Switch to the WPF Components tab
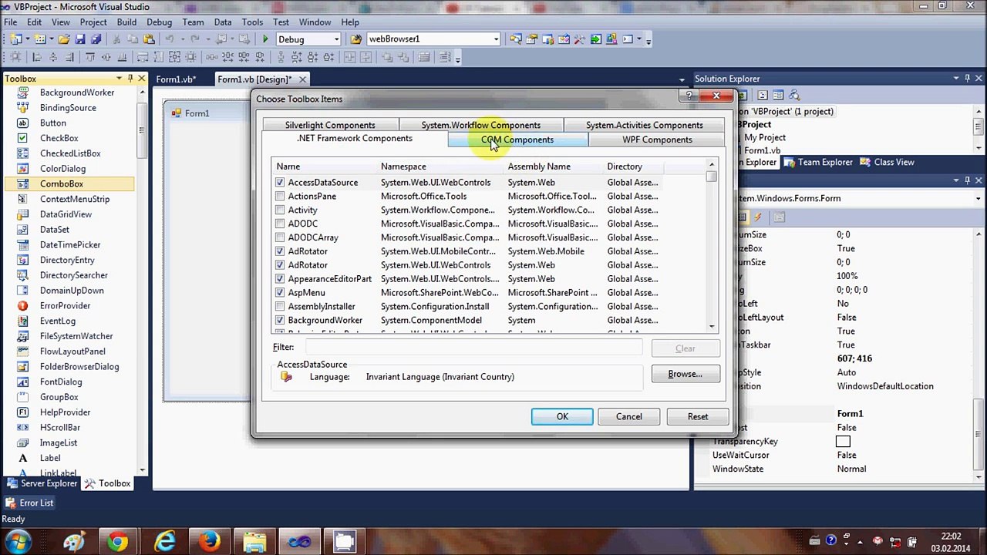987x555 pixels. (657, 140)
